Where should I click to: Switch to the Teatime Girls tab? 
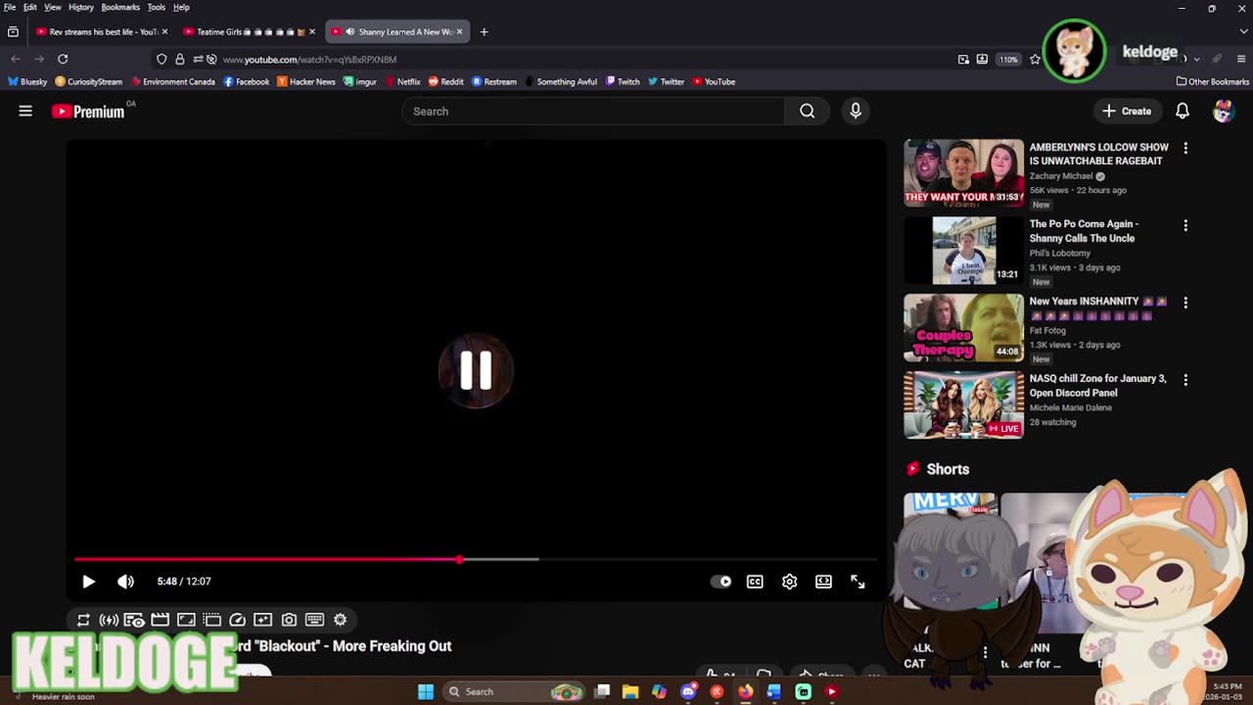[249, 31]
